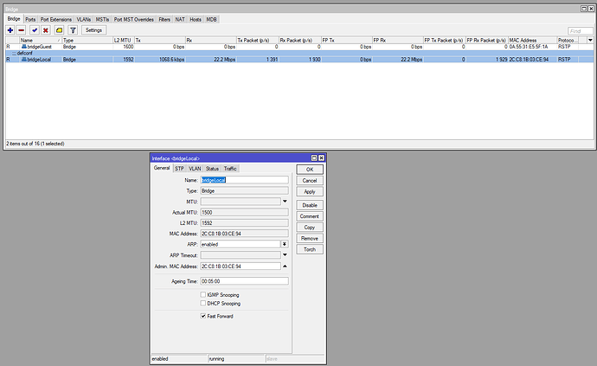Uncheck the Fast Forward checkbox

pos(203,316)
